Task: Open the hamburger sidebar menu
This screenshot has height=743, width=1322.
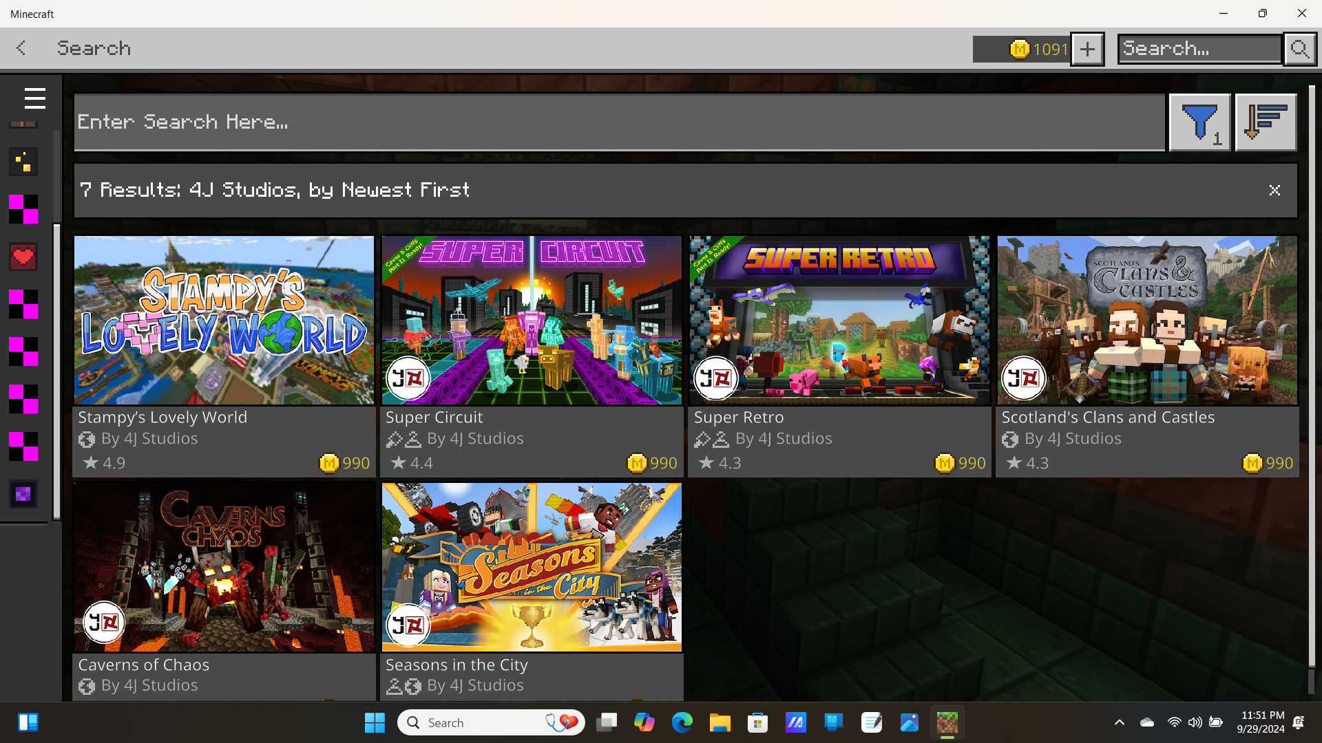Action: (x=34, y=98)
